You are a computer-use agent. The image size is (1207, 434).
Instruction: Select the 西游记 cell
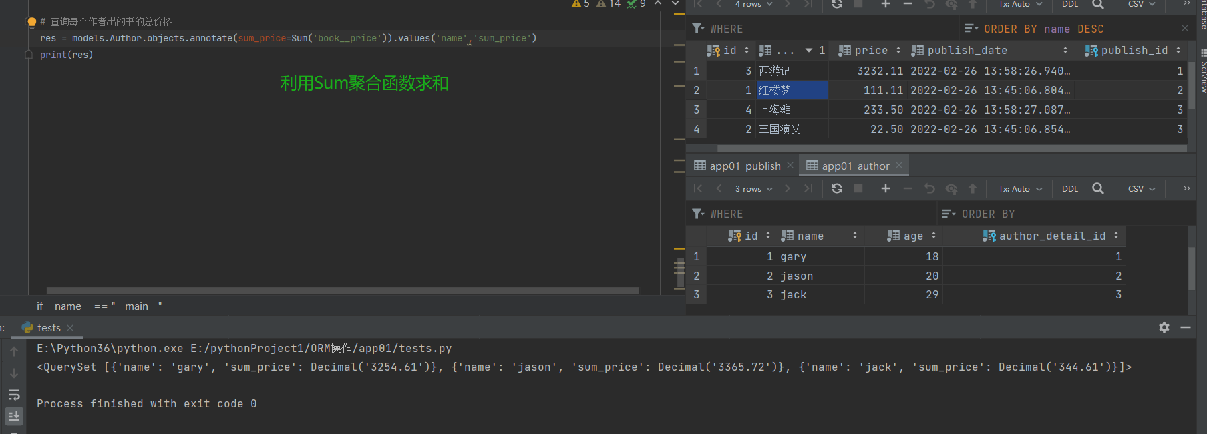792,71
